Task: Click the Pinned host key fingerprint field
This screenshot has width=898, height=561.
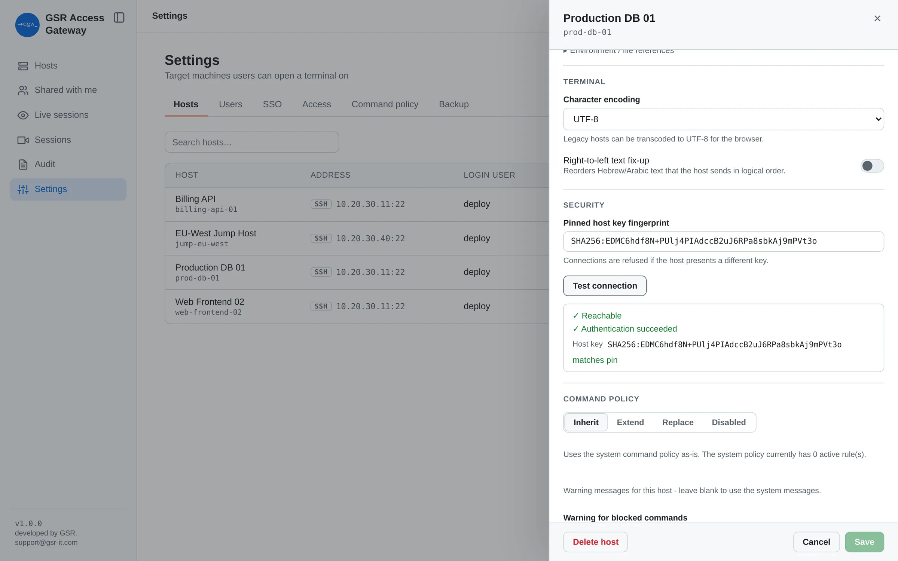Action: coord(723,241)
